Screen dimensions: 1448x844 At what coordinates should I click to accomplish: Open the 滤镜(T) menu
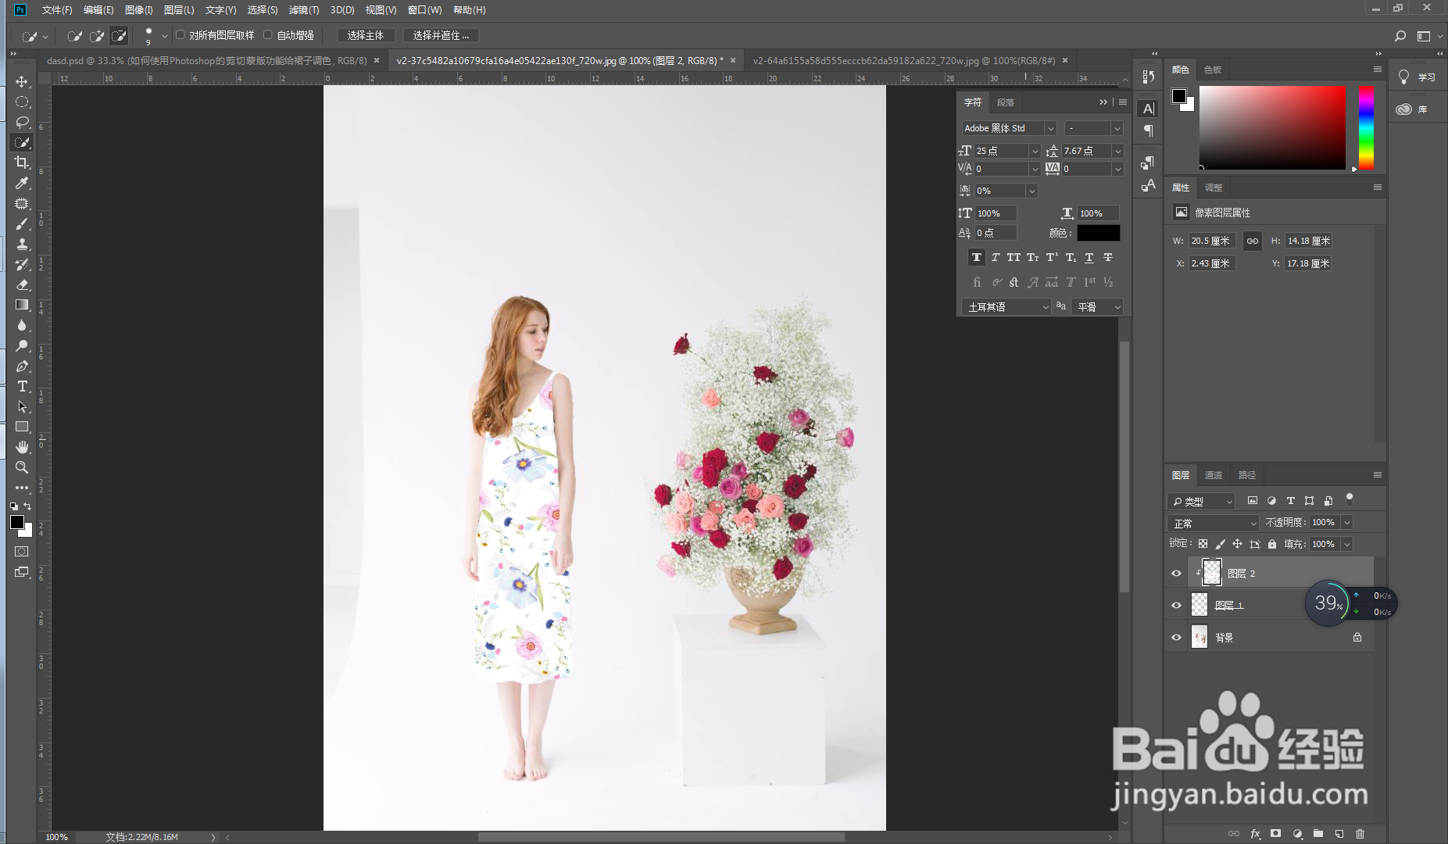tap(303, 10)
